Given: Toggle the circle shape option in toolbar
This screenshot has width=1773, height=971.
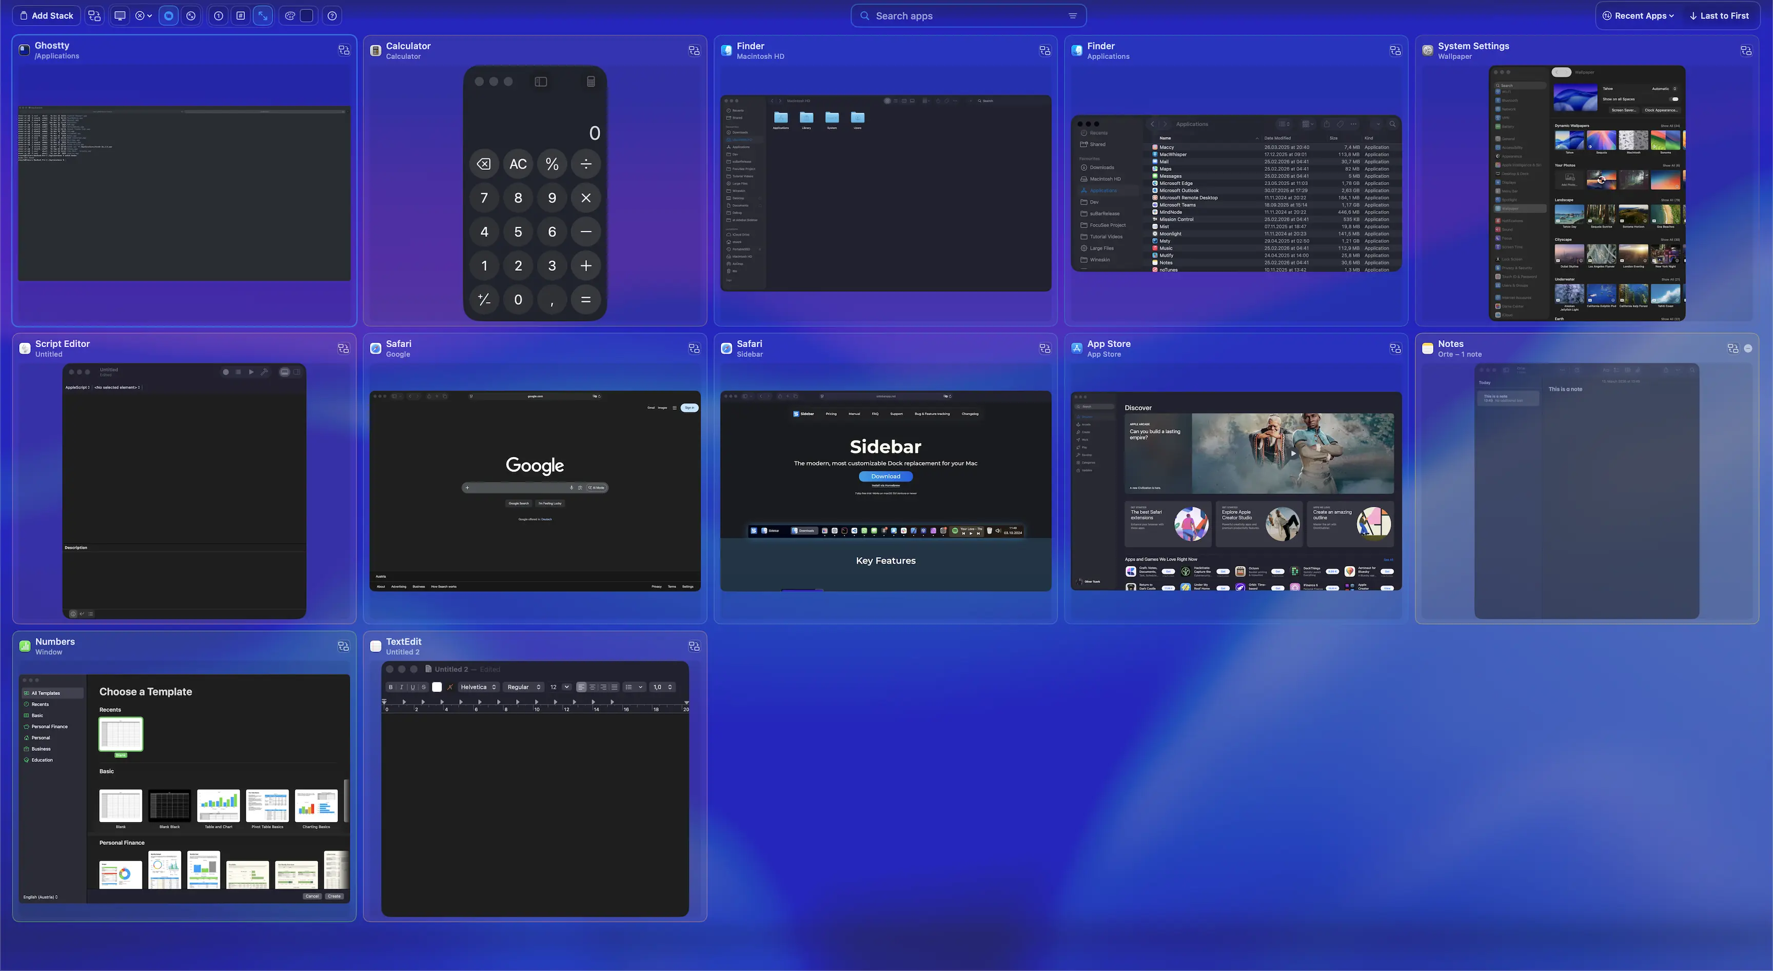Looking at the screenshot, I should click(169, 15).
